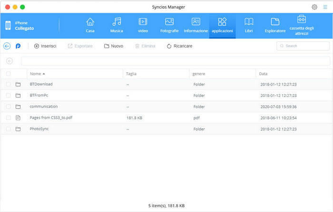Select the BTDownload folder name

pos(41,84)
